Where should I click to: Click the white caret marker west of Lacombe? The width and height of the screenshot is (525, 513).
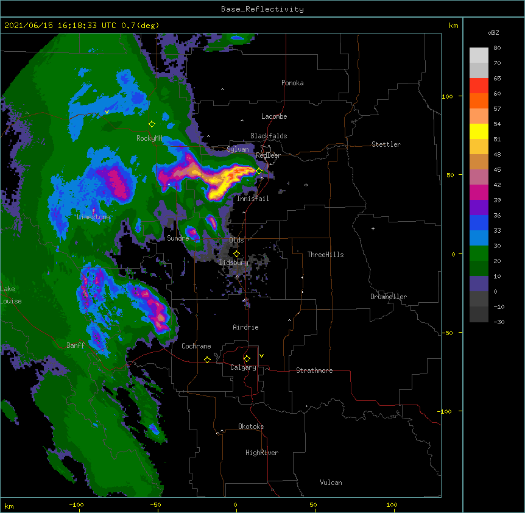(x=242, y=120)
